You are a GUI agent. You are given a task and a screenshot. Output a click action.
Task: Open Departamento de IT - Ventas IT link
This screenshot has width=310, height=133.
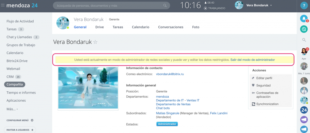[178, 100]
